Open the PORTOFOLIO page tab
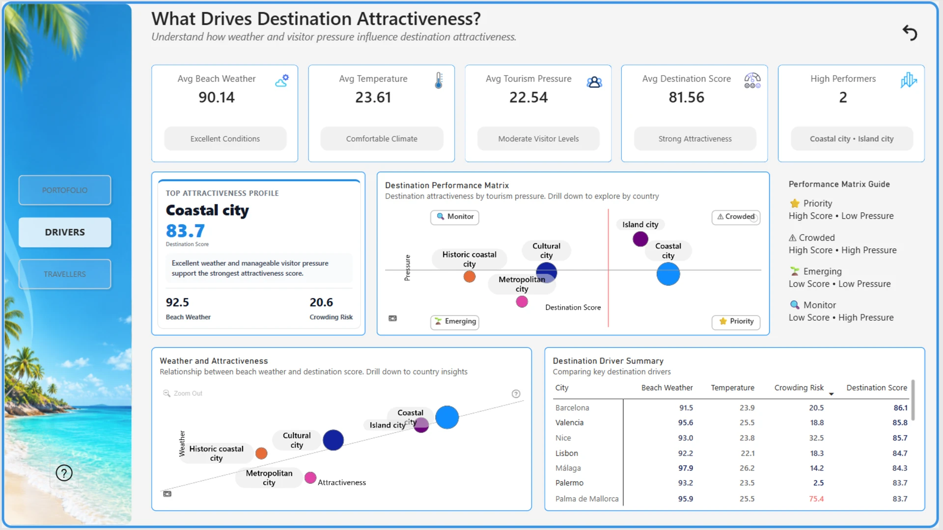Image resolution: width=943 pixels, height=530 pixels. pos(65,190)
